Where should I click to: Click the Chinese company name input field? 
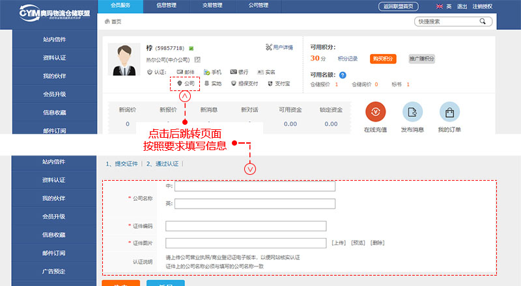255,187
